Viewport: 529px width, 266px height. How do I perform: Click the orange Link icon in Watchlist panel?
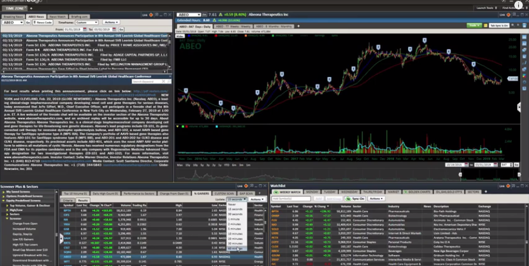point(508,186)
